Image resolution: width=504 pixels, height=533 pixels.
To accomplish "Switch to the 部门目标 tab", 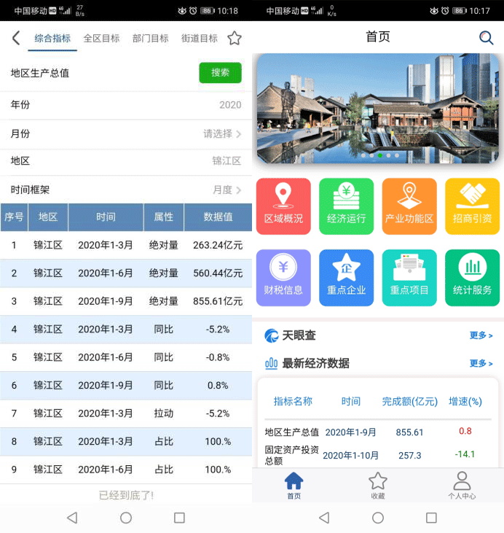I will (150, 39).
